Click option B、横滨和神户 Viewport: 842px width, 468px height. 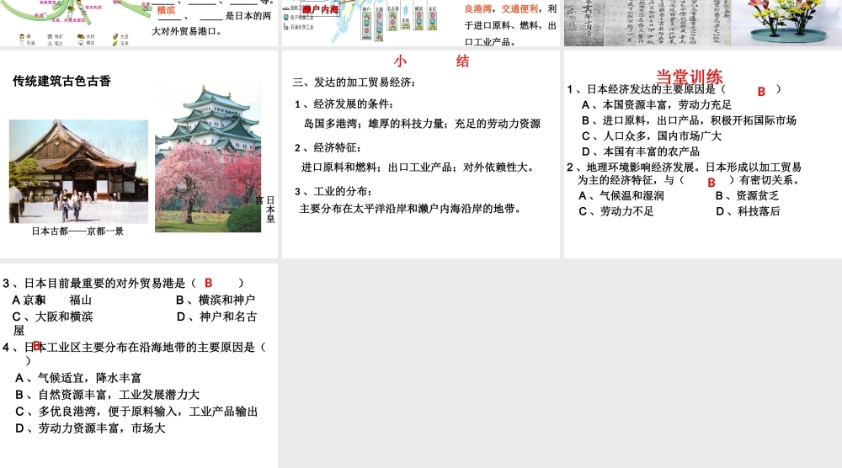point(216,300)
